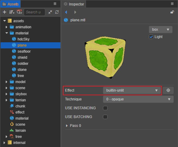Image resolution: width=178 pixels, height=147 pixels.
Task: Open the sort order menu icon
Action: pos(12,12)
